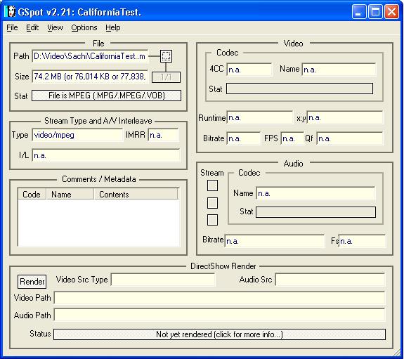Click the Path field showing CaliforniaTest
The height and width of the screenshot is (359, 404).
point(90,56)
